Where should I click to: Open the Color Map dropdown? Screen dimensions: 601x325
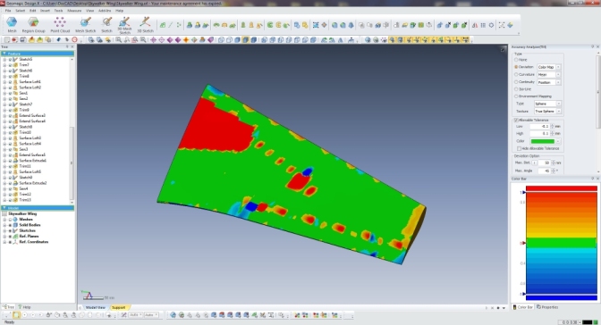pyautogui.click(x=549, y=67)
